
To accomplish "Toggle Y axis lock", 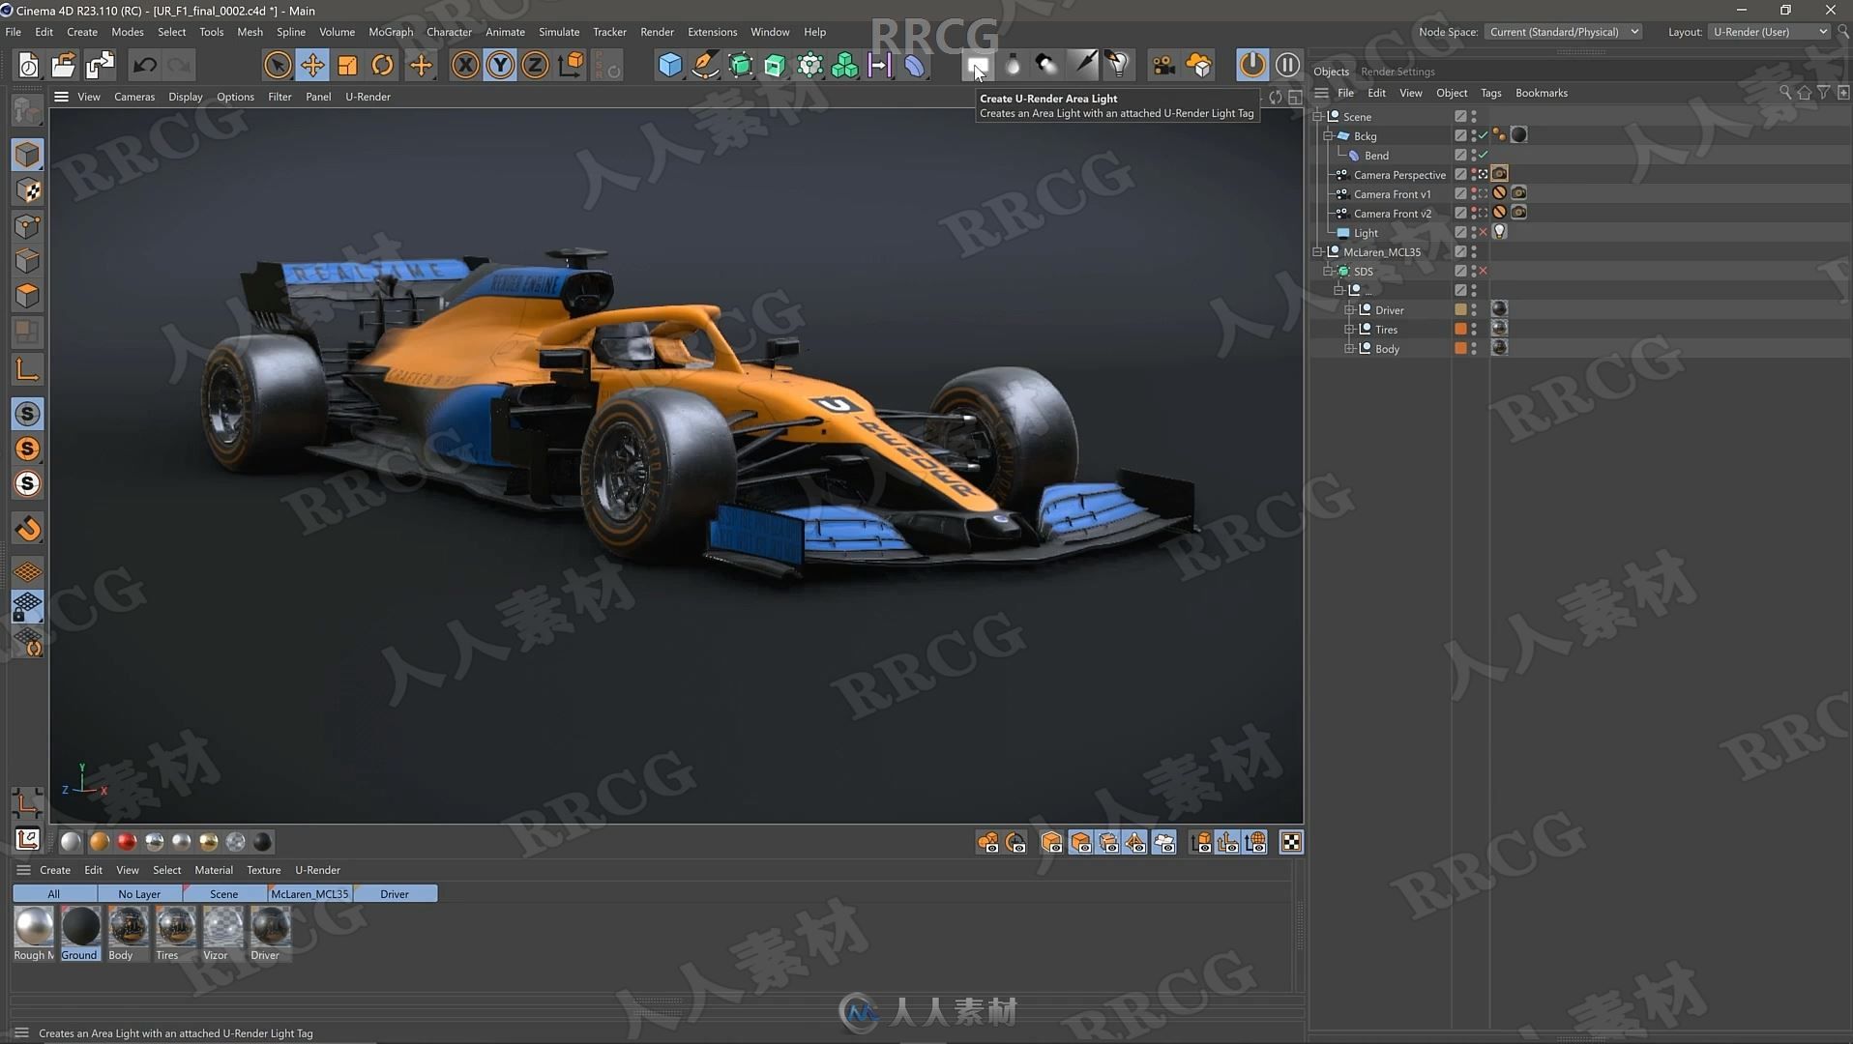I will (x=500, y=66).
